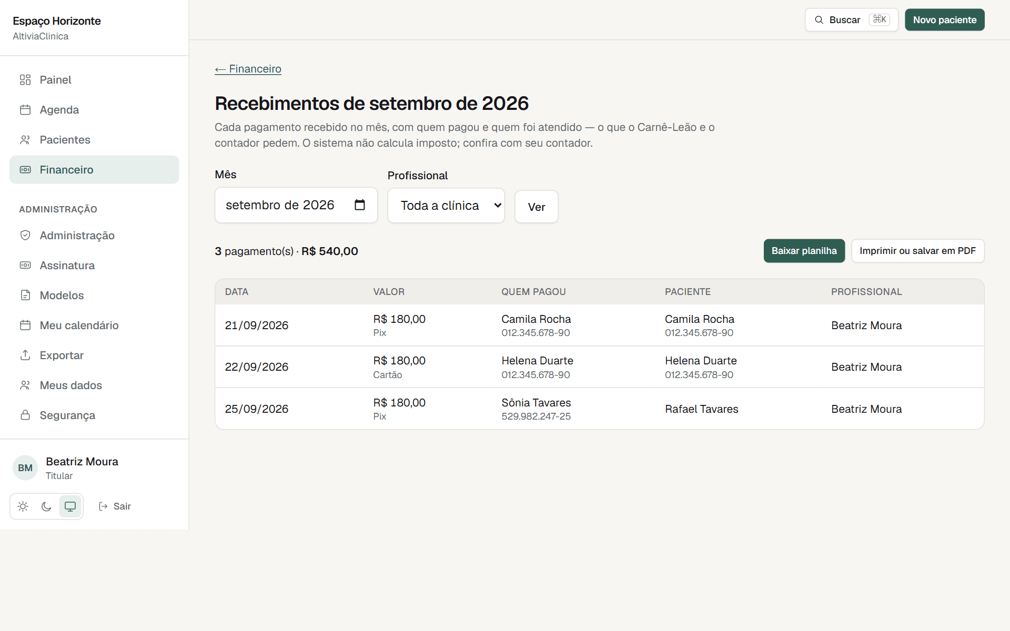Click the Mês field 'setembro de 2026'
Screen dimensions: 1010x631
click(296, 205)
